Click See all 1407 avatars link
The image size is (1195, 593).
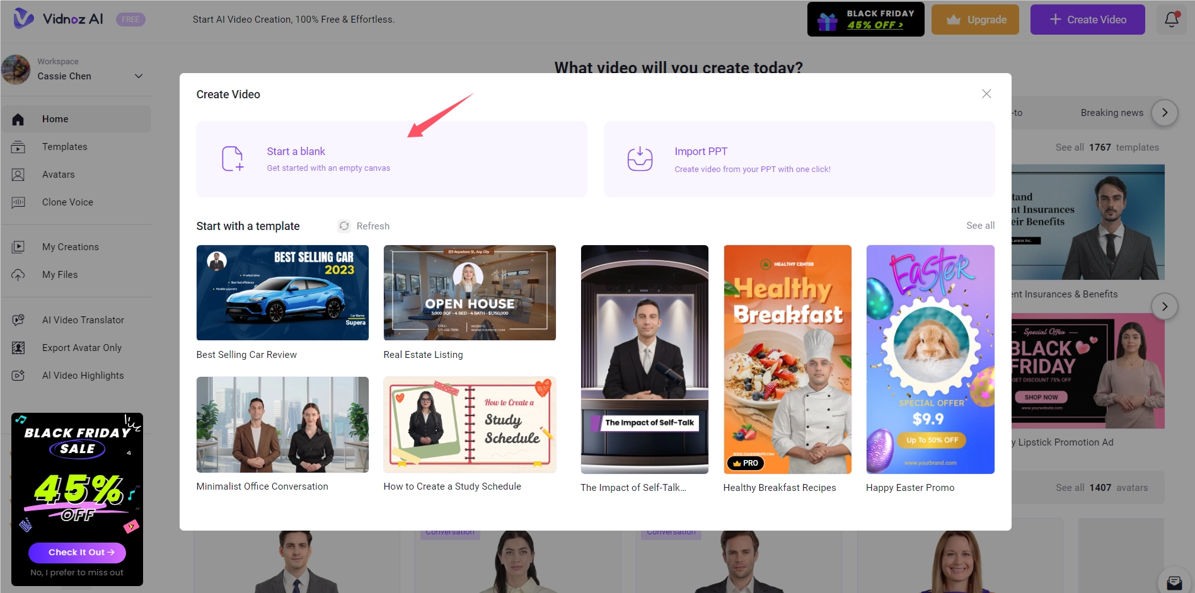[1102, 488]
